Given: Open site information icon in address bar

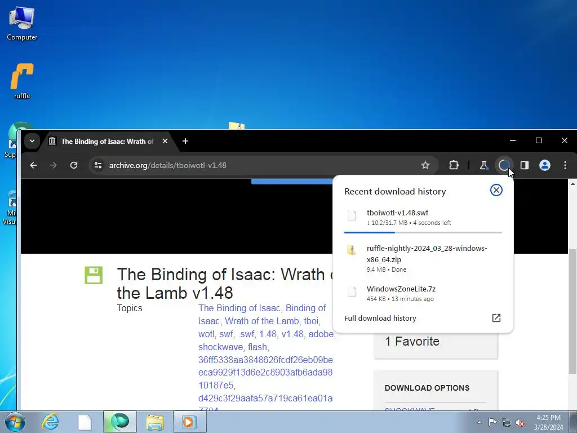Looking at the screenshot, I should click(98, 165).
